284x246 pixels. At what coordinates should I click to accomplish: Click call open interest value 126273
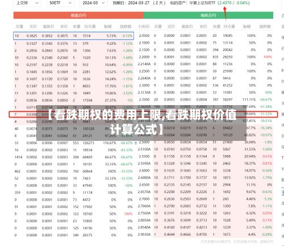(88, 143)
